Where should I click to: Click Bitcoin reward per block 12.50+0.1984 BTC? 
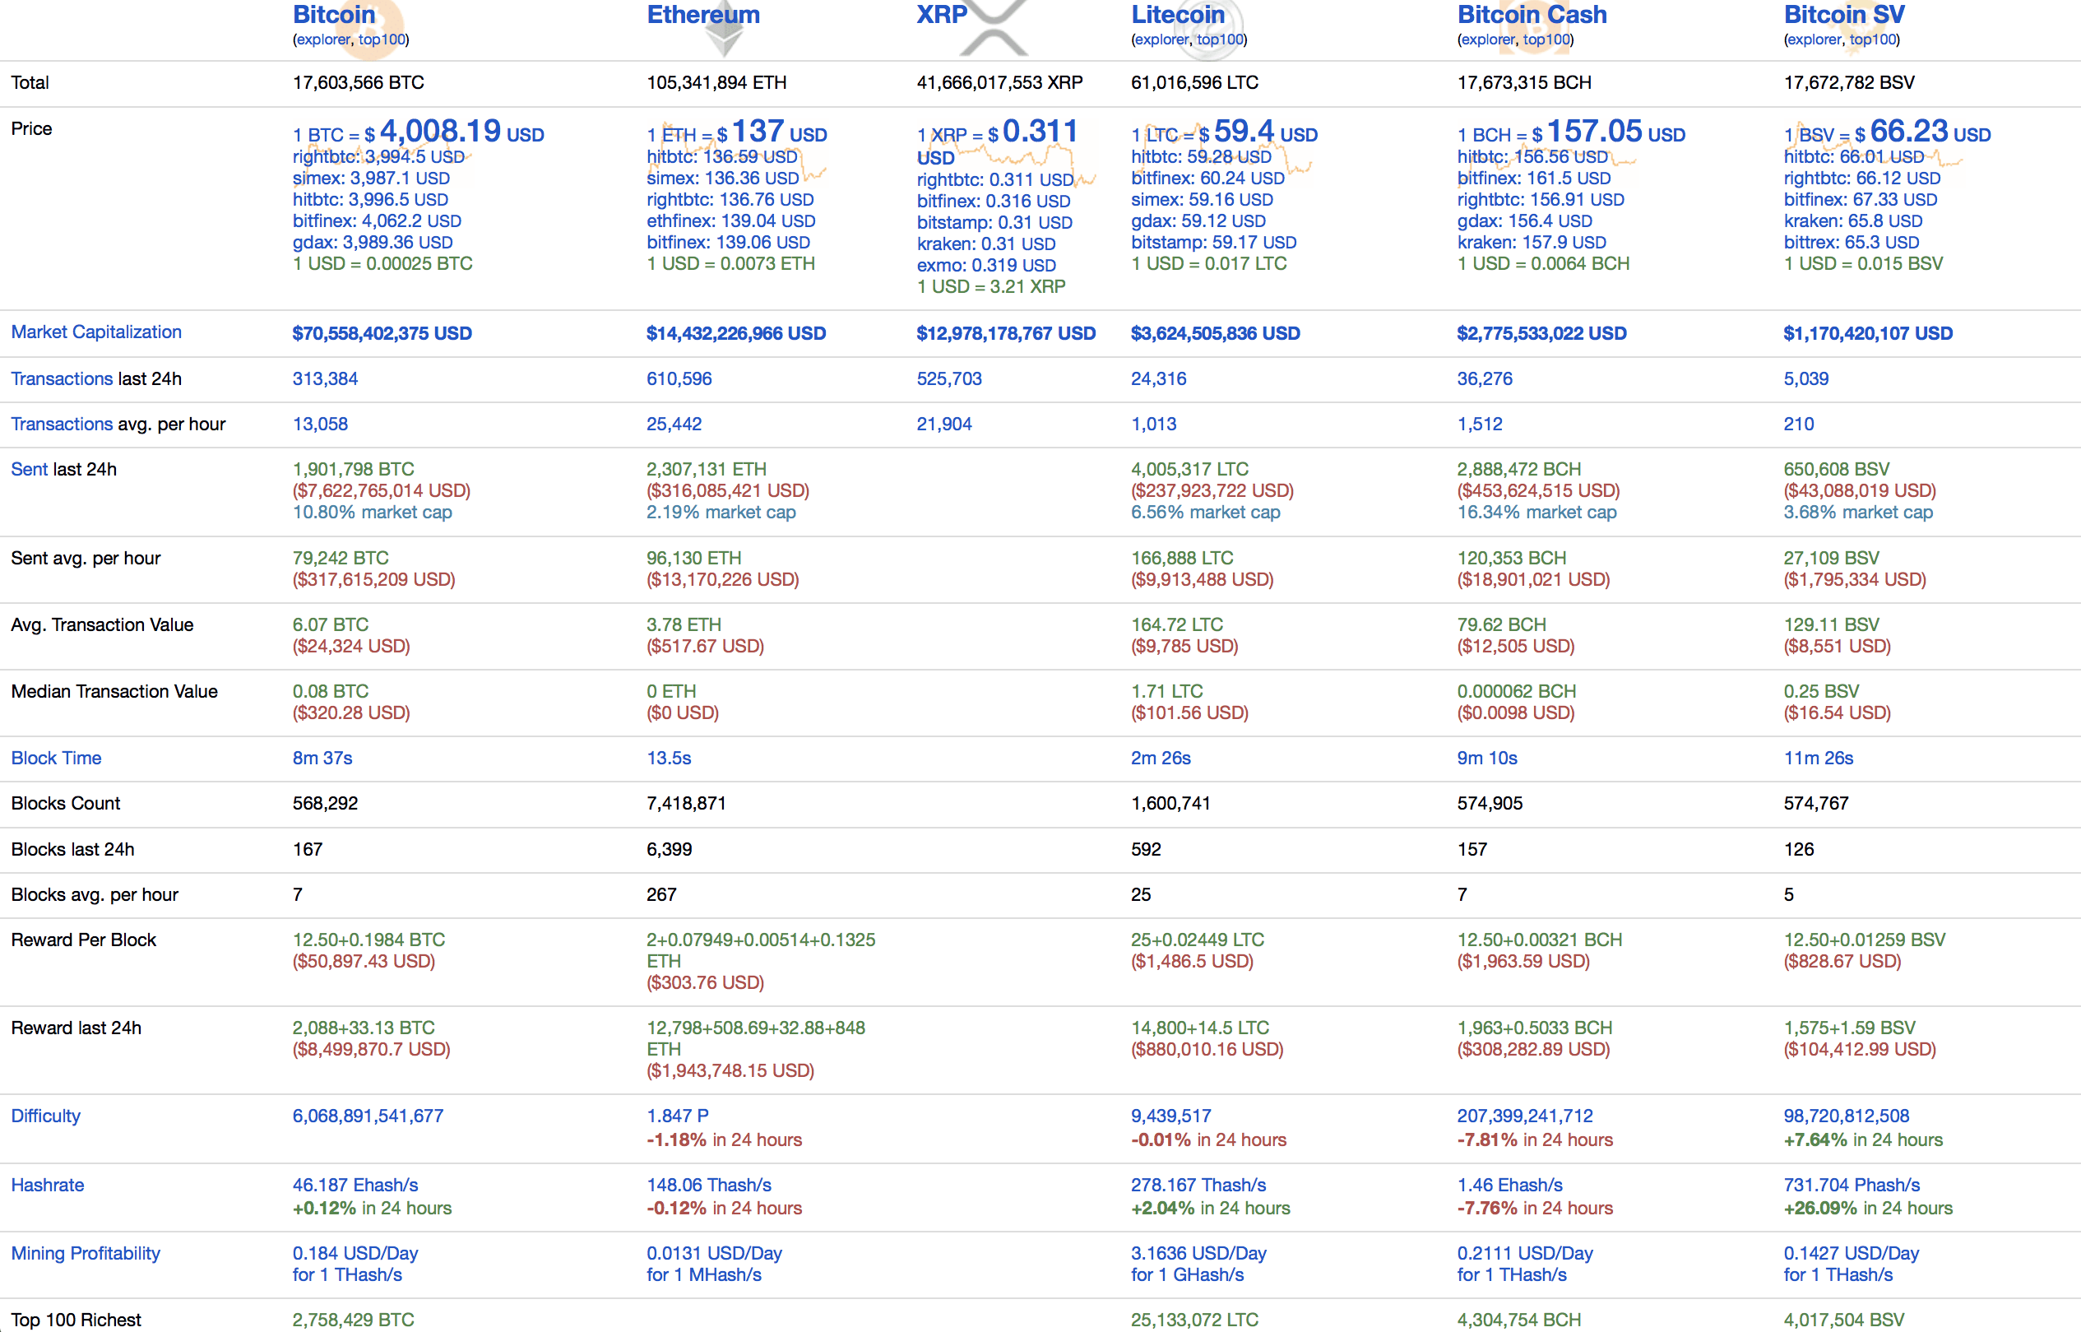(368, 940)
